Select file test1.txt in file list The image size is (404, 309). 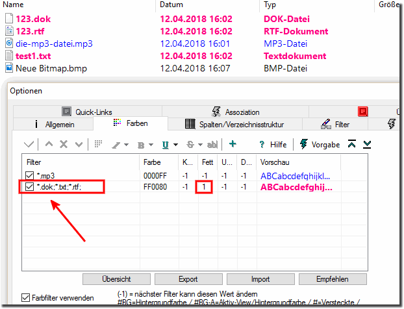[33, 56]
